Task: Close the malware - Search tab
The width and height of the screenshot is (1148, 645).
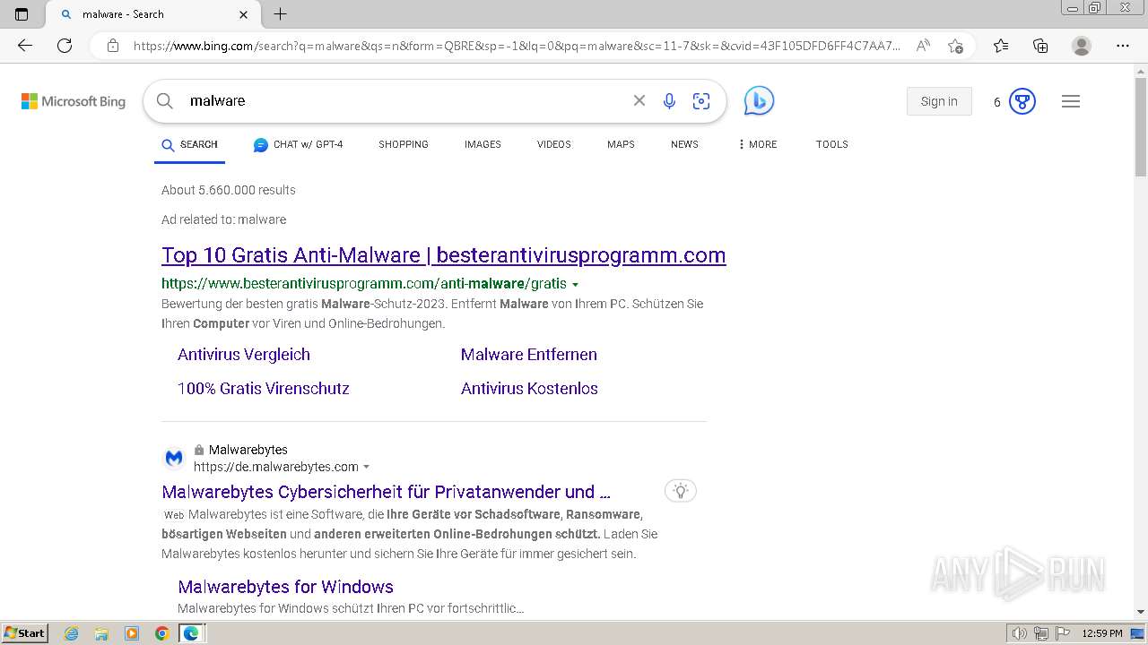Action: (244, 14)
